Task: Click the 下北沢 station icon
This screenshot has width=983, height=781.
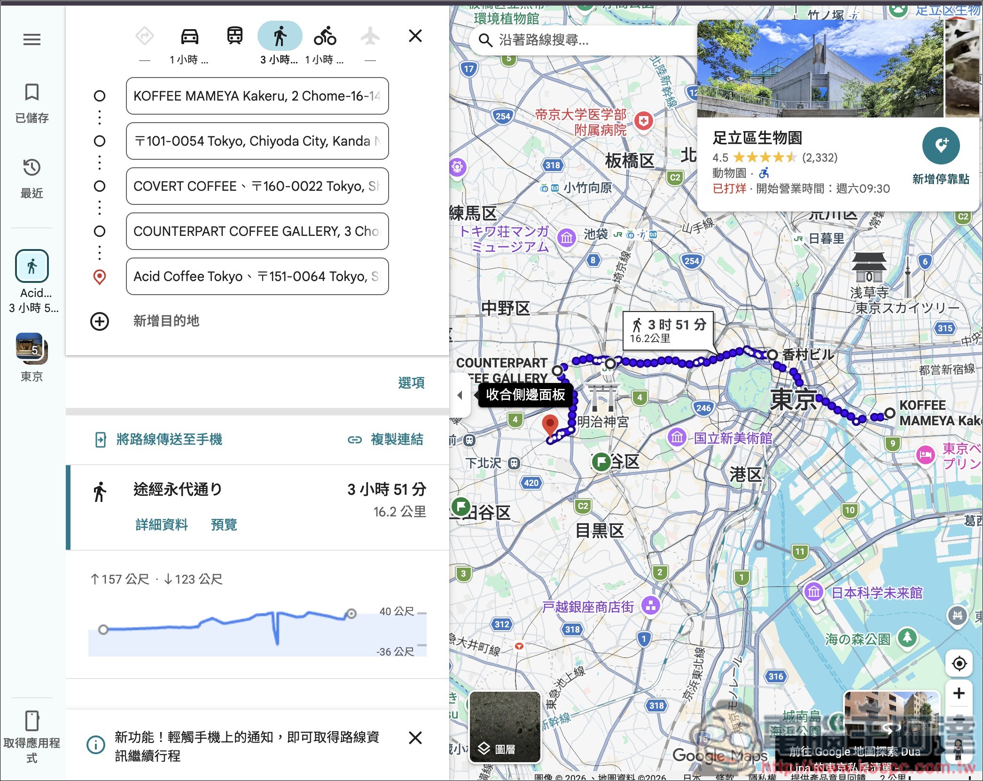Action: (x=514, y=463)
